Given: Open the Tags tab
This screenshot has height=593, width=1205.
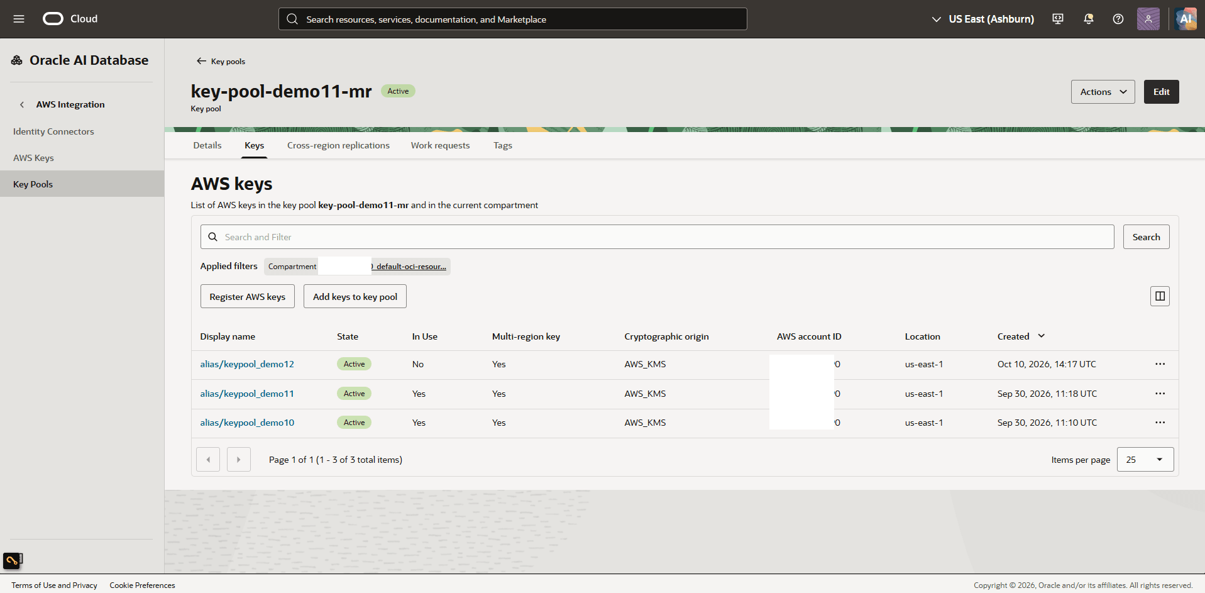Looking at the screenshot, I should (502, 145).
